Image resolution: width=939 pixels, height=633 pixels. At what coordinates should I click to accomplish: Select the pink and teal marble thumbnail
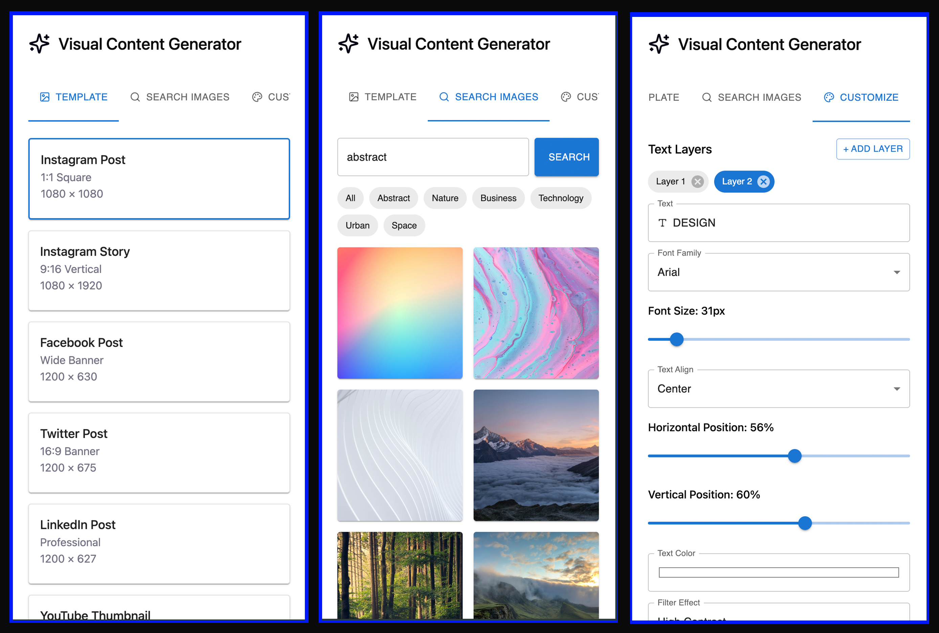click(536, 313)
